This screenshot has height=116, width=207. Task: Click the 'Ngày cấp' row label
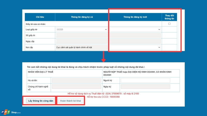[30, 41]
